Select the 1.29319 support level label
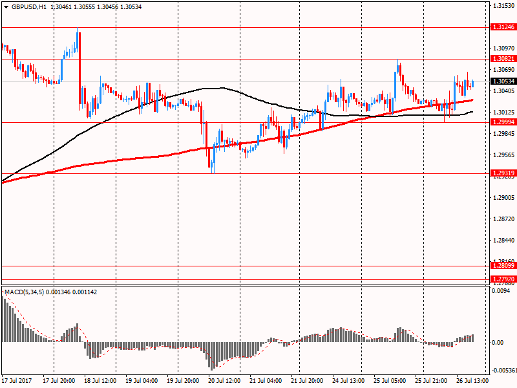The width and height of the screenshot is (517, 388). [x=503, y=173]
